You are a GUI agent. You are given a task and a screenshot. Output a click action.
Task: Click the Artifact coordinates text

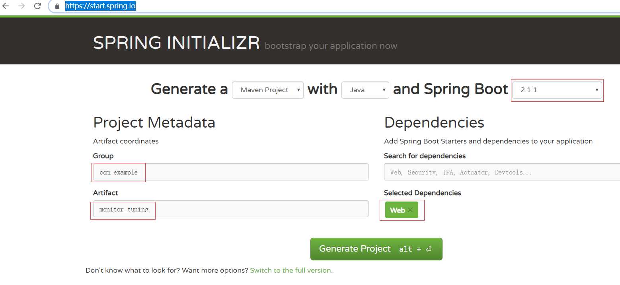pyautogui.click(x=126, y=141)
